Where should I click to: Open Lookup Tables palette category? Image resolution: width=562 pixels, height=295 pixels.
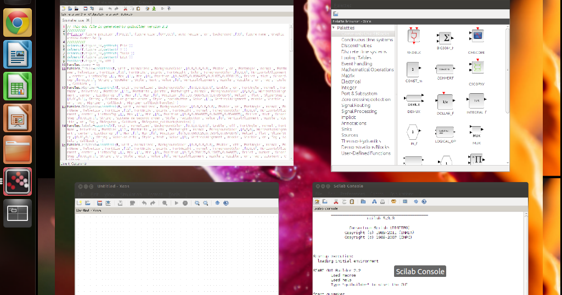[356, 58]
